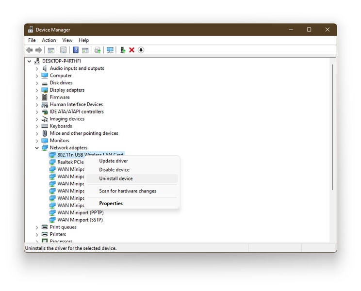Screen dimensions: 361x291
Task: Choose Scan for hardware changes in context menu
Action: click(x=132, y=191)
